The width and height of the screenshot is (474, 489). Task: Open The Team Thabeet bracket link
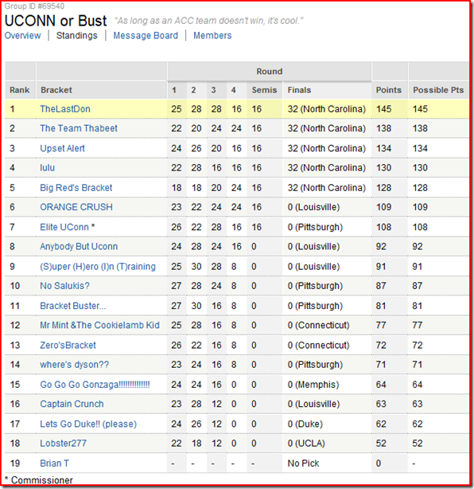point(79,128)
